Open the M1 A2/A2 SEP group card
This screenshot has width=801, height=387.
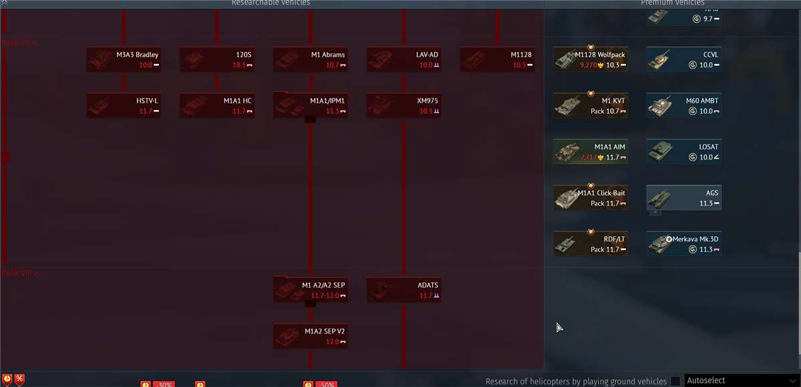click(x=310, y=290)
